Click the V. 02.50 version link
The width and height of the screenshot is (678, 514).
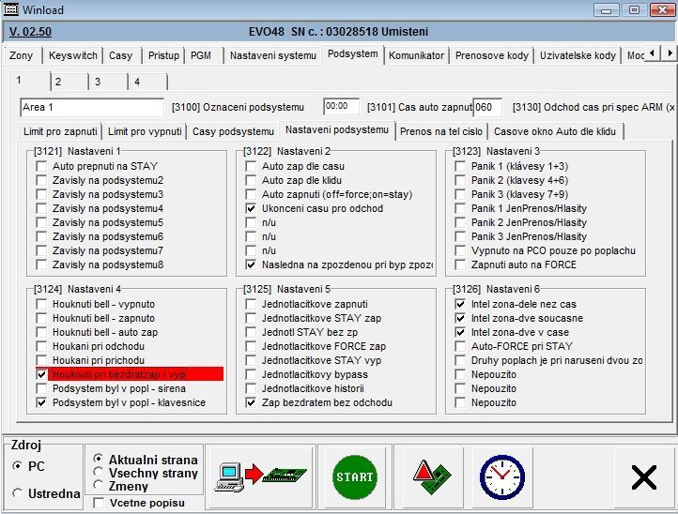coord(30,31)
